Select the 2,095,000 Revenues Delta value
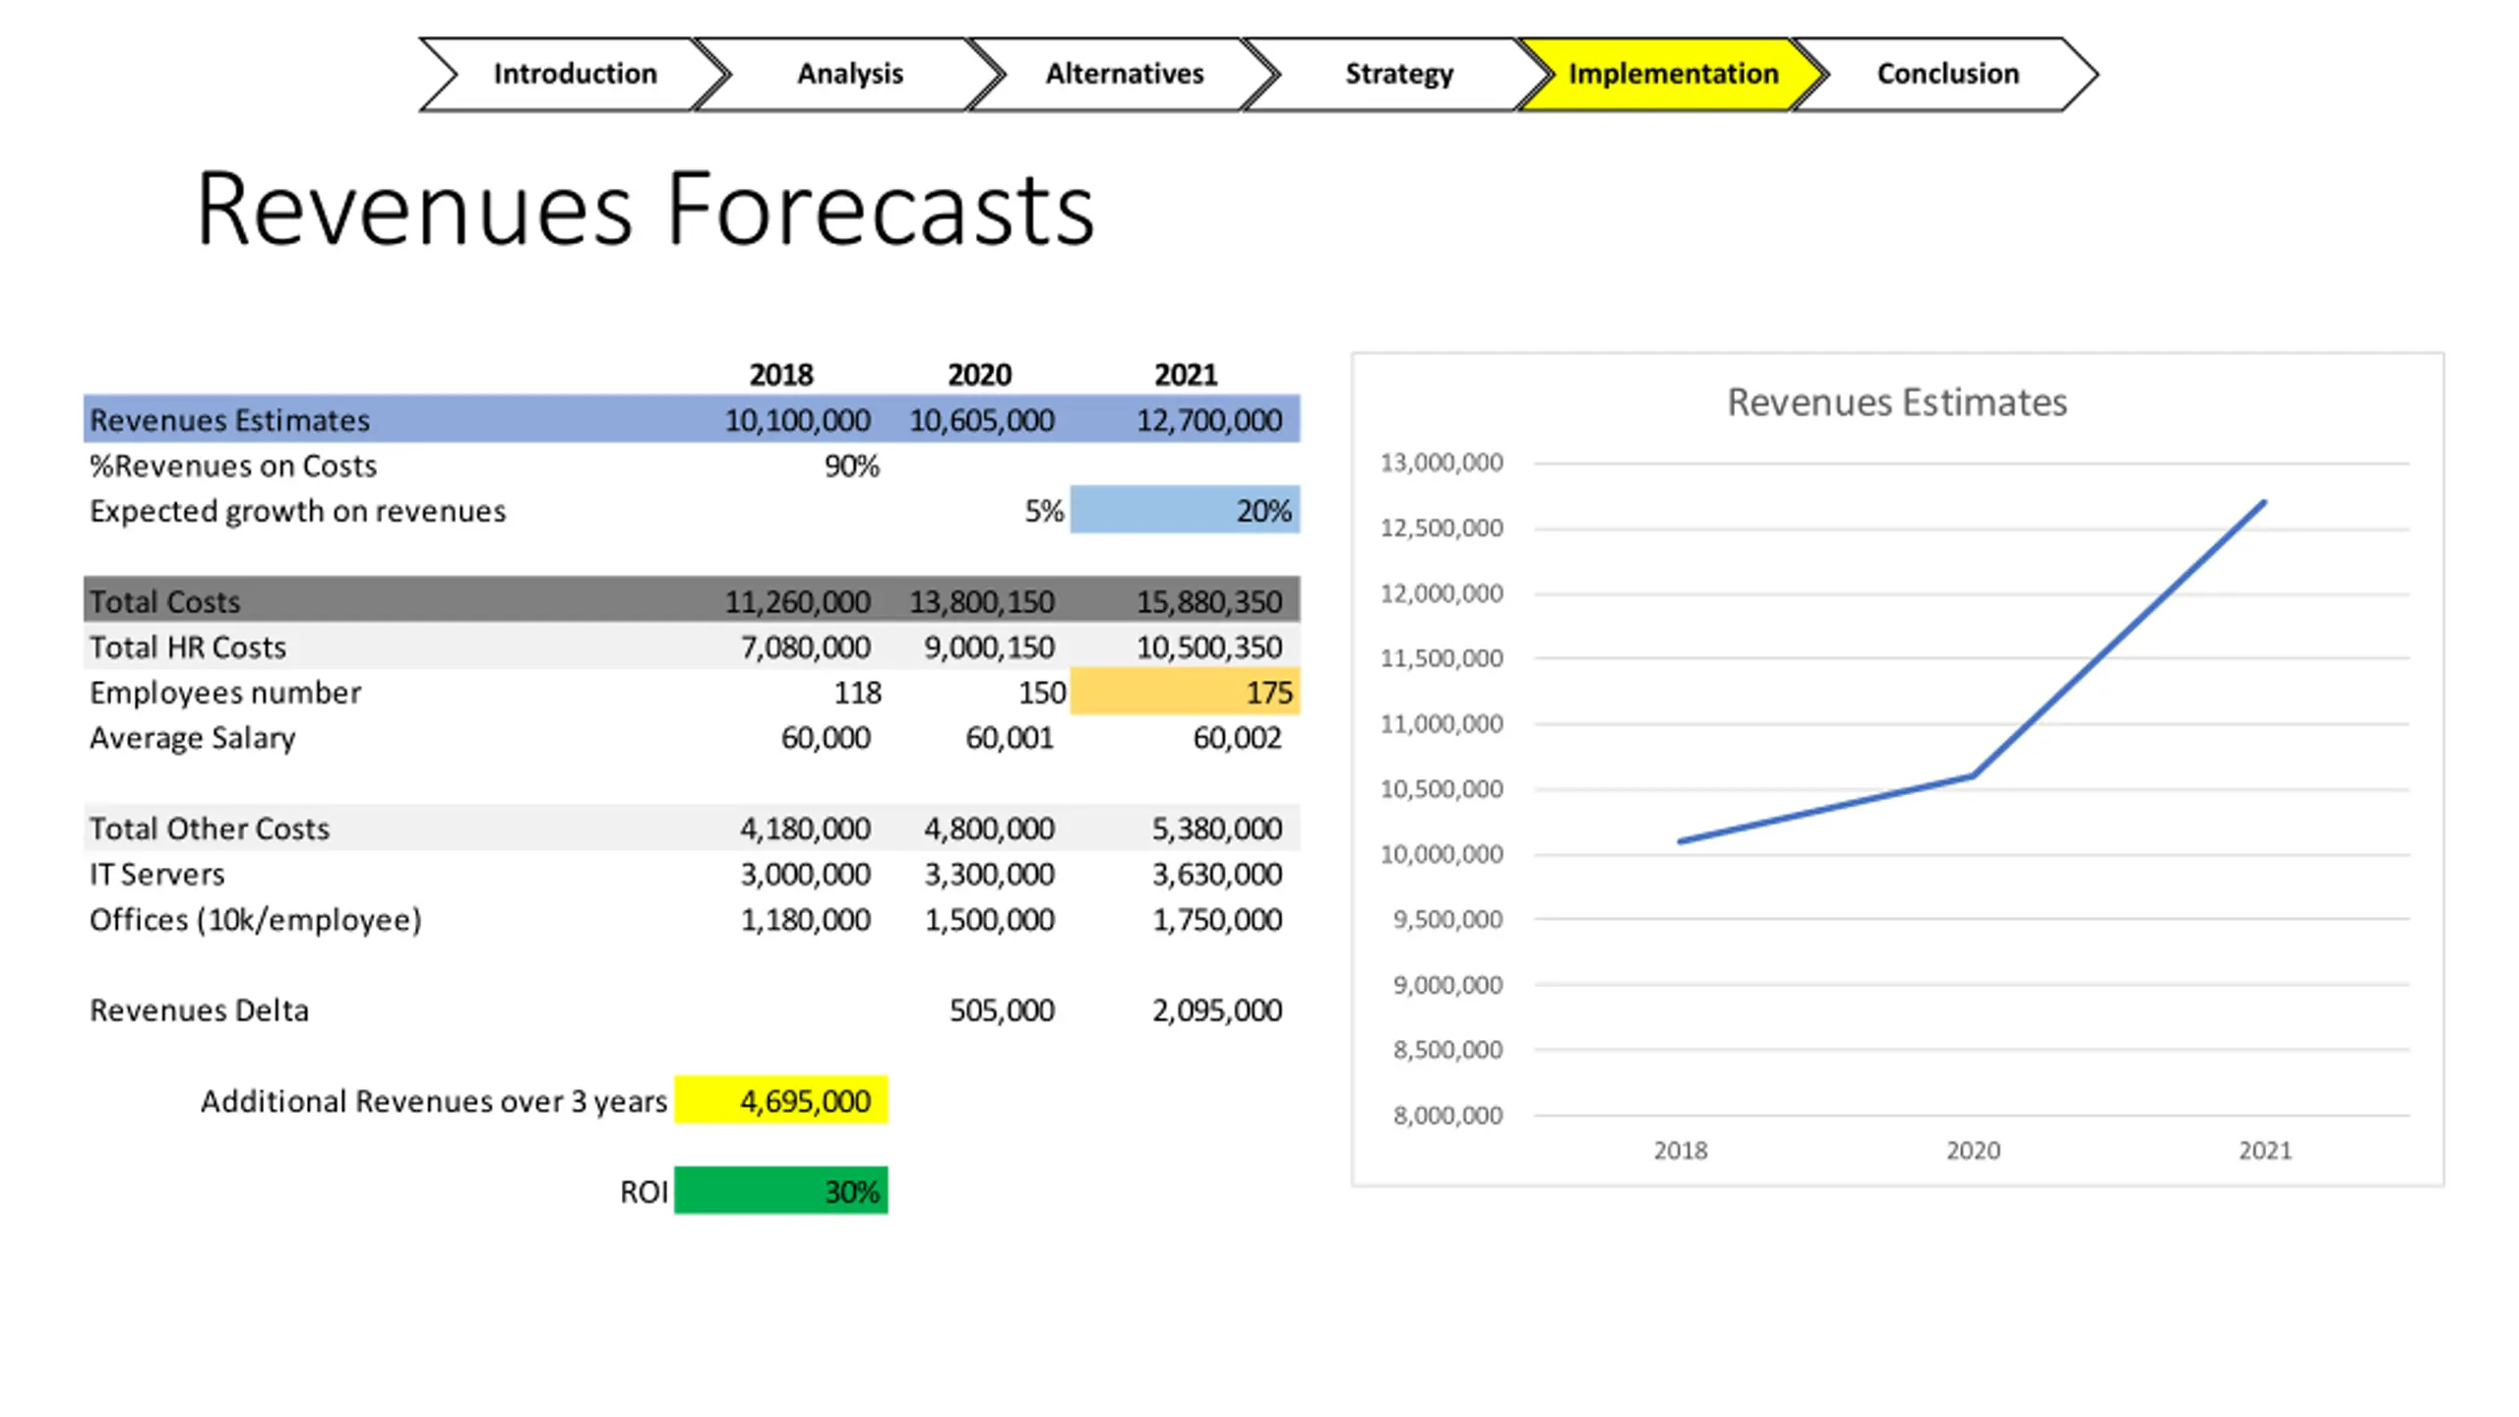Screen dimensions: 2519x1417 pos(1216,1011)
